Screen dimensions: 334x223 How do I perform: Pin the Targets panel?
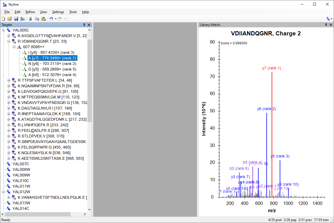(84, 25)
